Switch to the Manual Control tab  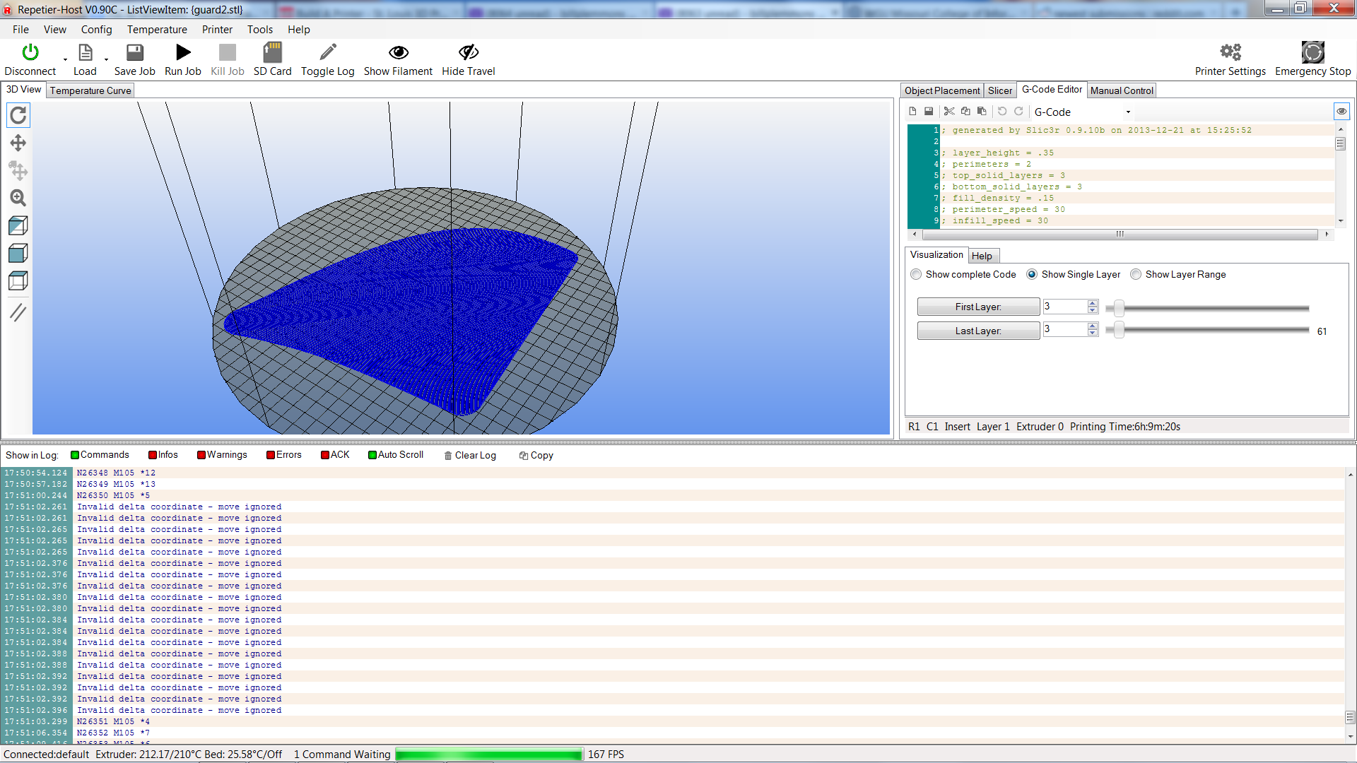(x=1122, y=90)
